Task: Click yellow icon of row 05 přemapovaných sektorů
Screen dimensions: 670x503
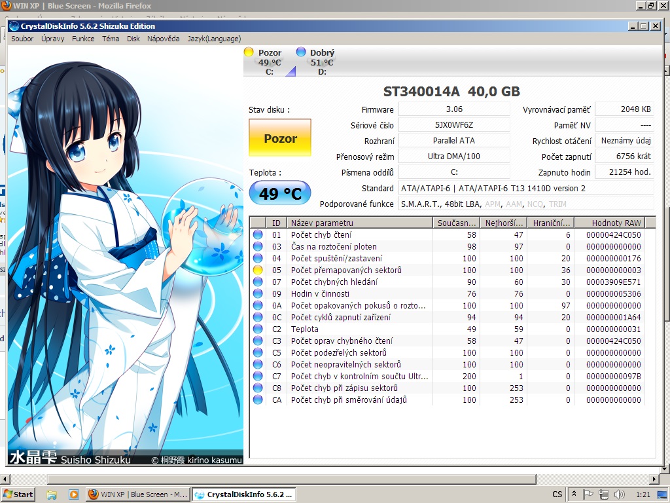Action: pos(258,270)
